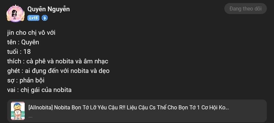Click the word "ghét" starting the dislikes line
Screen dimensions: 274x123
pos(14,71)
